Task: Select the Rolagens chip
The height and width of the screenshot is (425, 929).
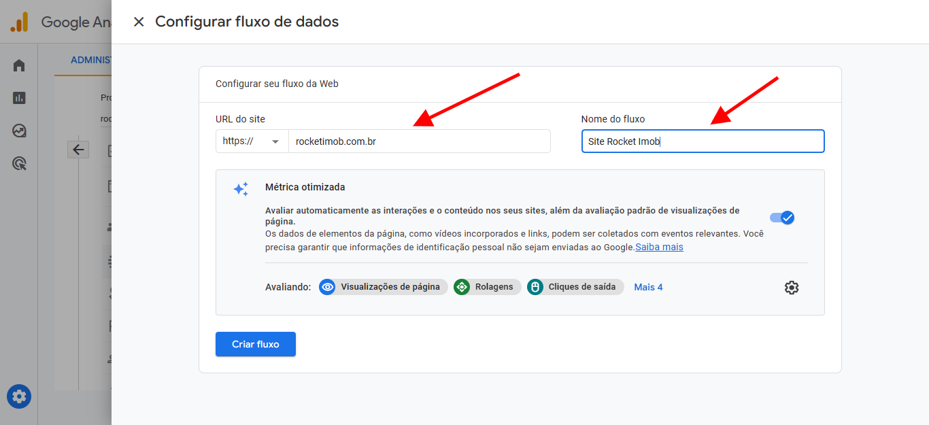Action: click(x=487, y=287)
